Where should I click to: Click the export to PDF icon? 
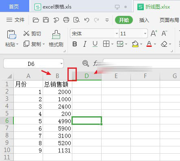pyautogui.click(x=56, y=20)
